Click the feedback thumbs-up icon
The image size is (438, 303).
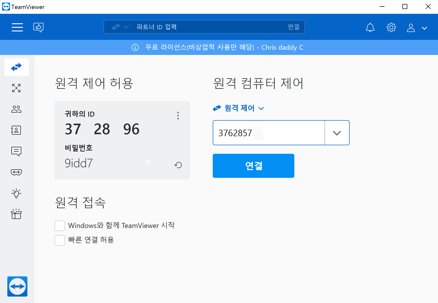click(x=38, y=27)
